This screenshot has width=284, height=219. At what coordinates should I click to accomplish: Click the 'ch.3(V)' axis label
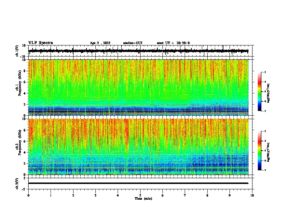tap(17, 184)
